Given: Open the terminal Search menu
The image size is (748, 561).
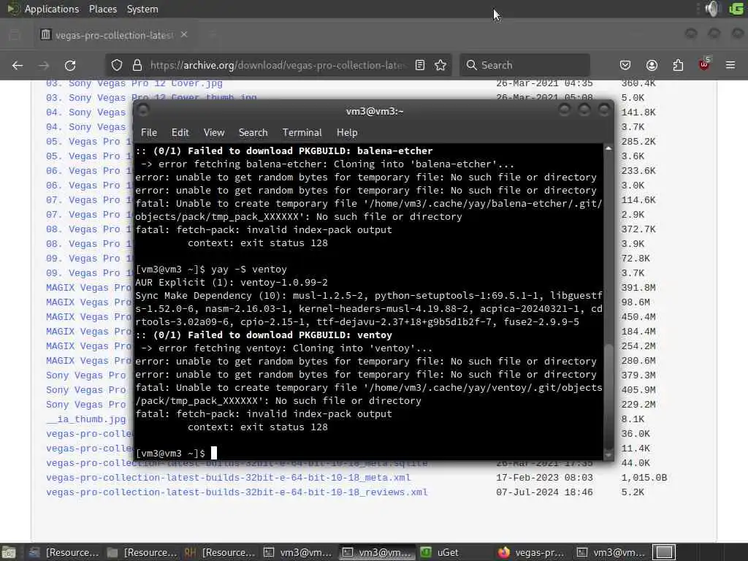Looking at the screenshot, I should pyautogui.click(x=253, y=133).
